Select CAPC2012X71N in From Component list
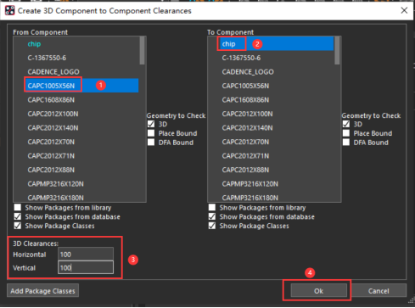Viewport: 415px width, 308px height. click(x=51, y=156)
